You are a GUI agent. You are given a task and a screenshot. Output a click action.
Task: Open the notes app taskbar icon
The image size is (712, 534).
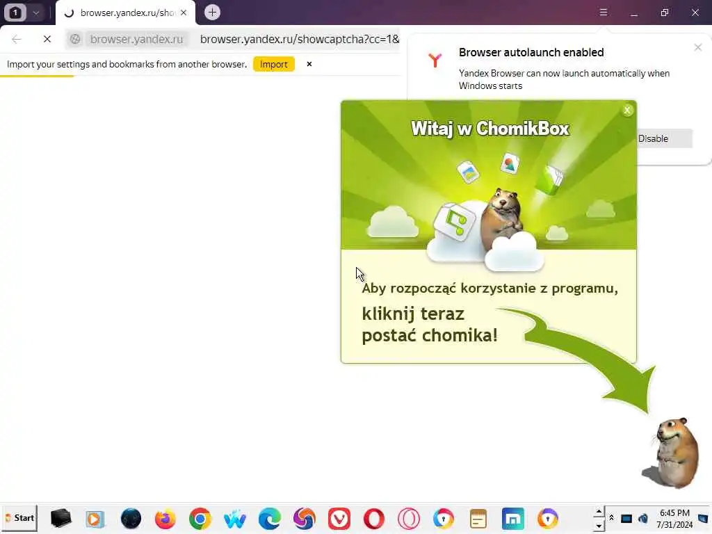[478, 519]
